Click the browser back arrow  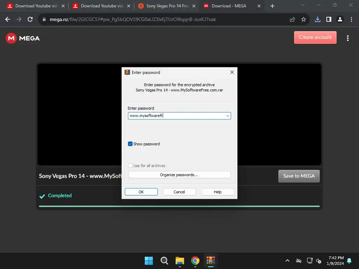(8, 20)
